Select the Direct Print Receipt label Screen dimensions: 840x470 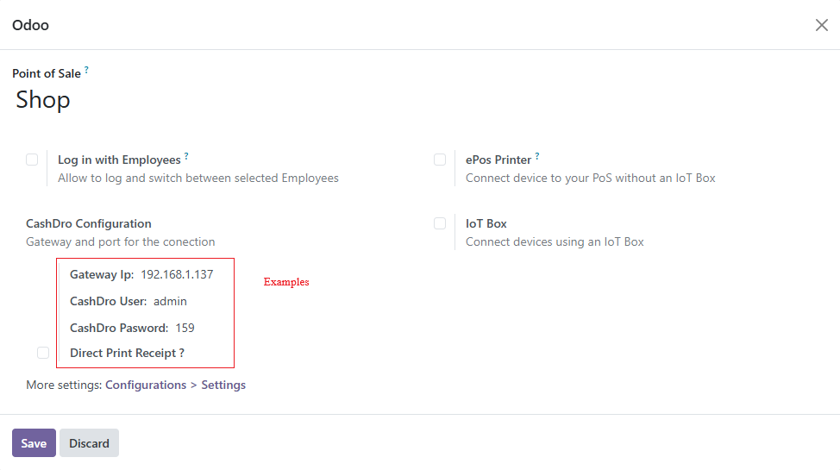[127, 354]
